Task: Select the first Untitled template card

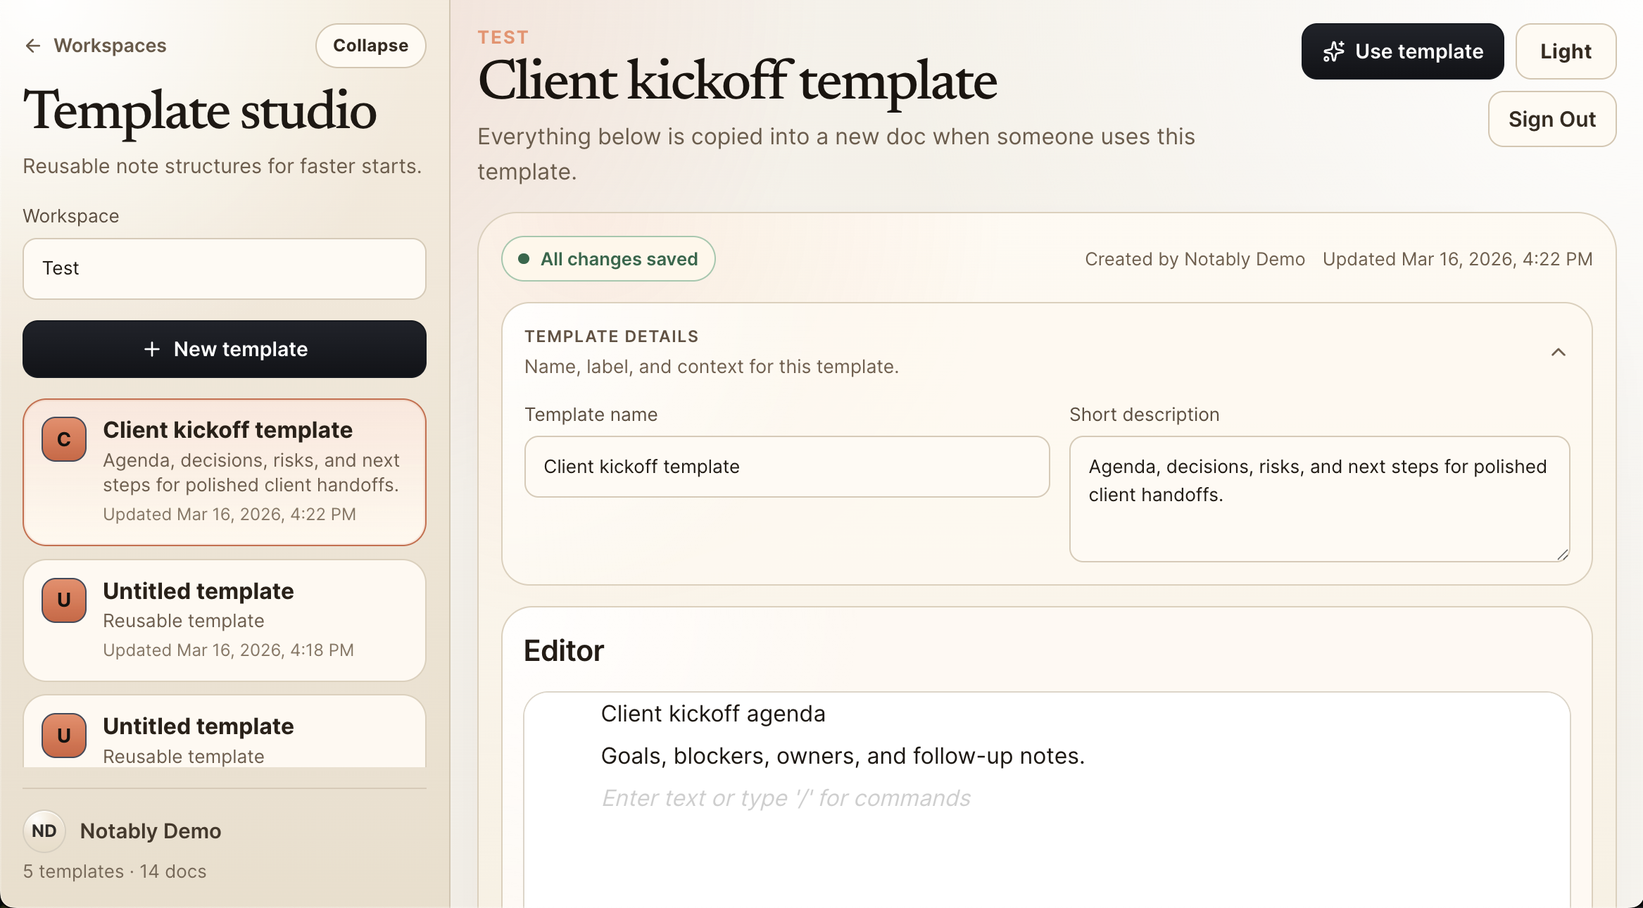Action: click(224, 620)
